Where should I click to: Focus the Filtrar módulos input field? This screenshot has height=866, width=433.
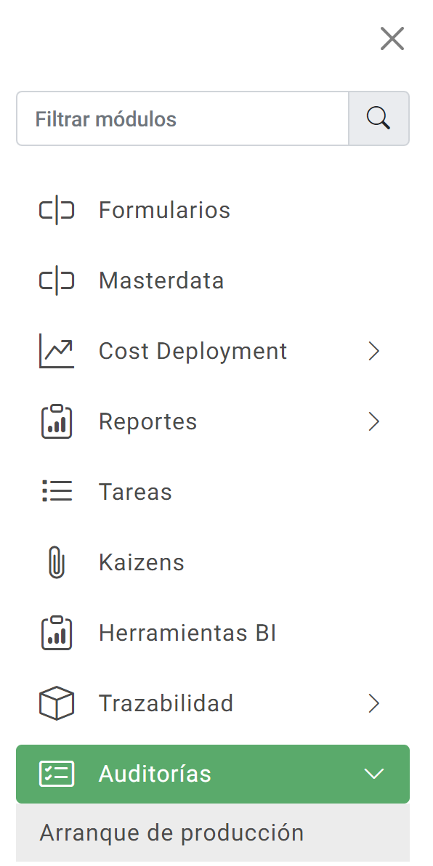pyautogui.click(x=183, y=118)
